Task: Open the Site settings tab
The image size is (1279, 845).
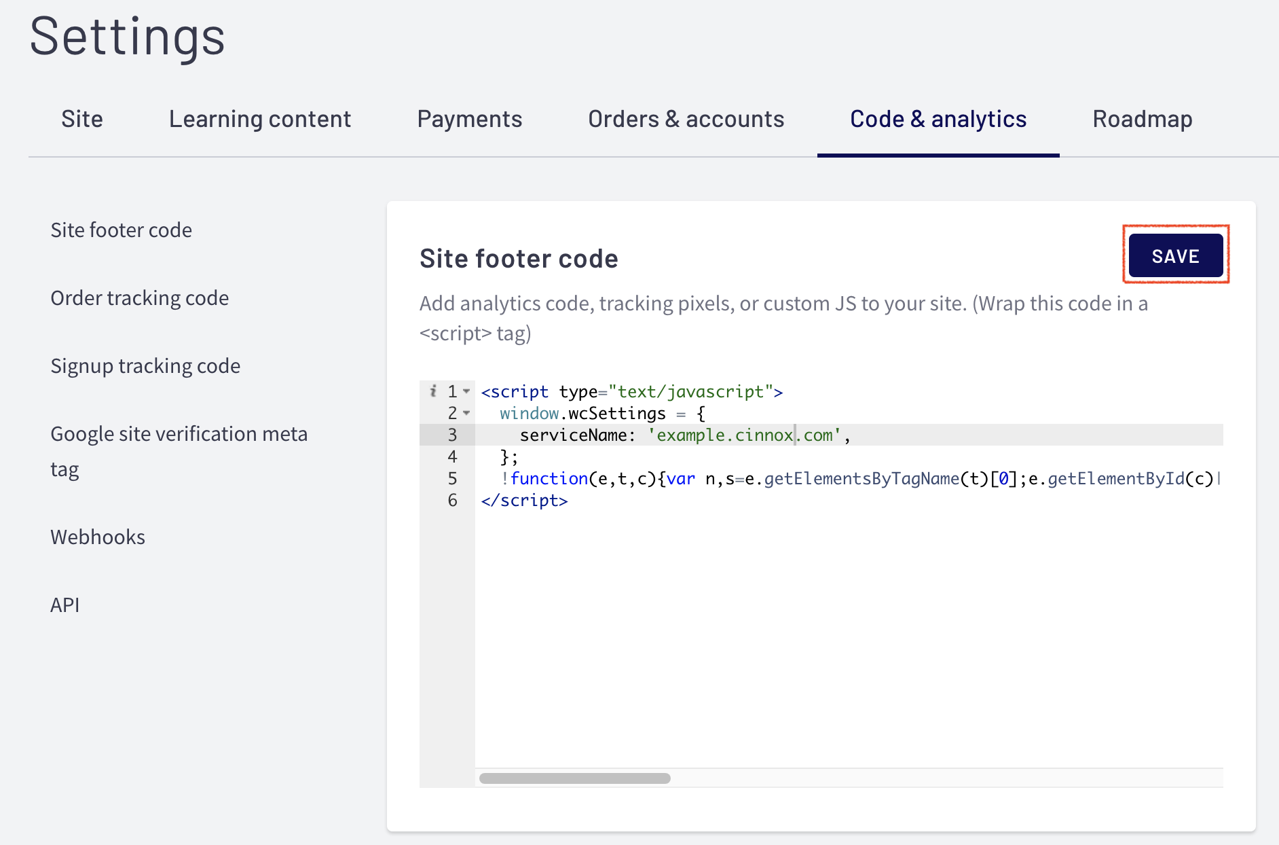Action: coord(82,120)
